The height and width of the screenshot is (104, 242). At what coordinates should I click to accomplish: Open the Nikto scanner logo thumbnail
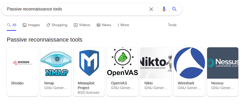pos(156,63)
